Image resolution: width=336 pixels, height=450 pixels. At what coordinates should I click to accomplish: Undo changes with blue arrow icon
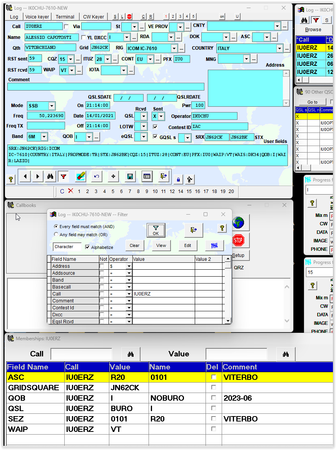[x=97, y=176]
